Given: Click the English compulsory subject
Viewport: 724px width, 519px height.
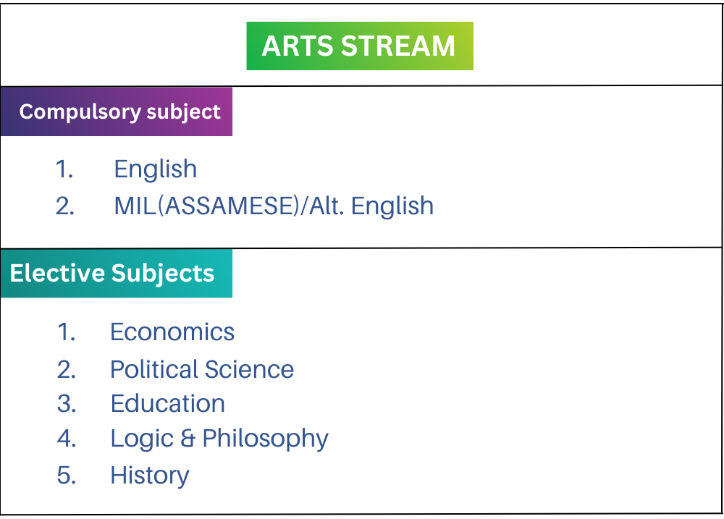Looking at the screenshot, I should (x=155, y=169).
